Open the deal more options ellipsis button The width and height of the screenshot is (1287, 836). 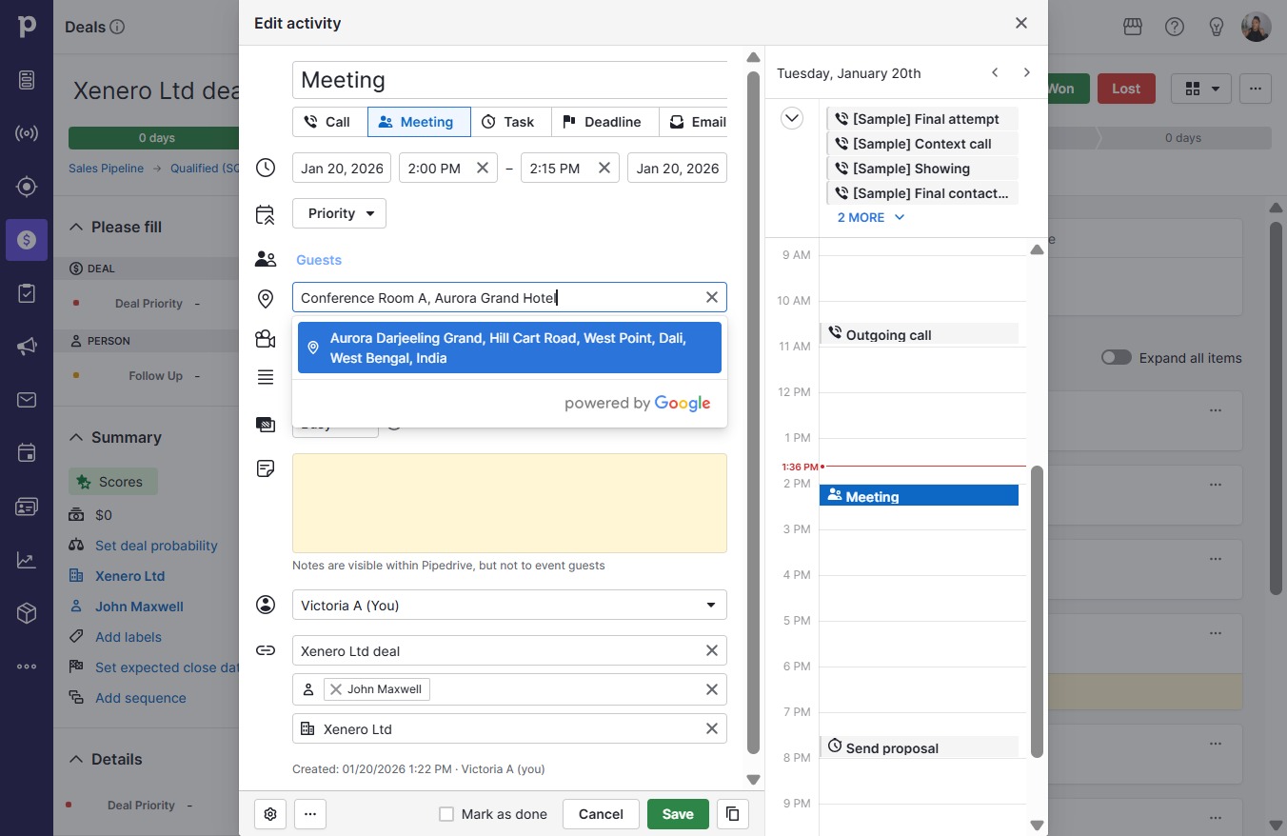(1256, 89)
